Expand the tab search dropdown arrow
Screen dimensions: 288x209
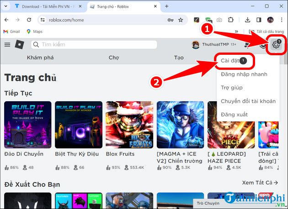click(x=5, y=6)
